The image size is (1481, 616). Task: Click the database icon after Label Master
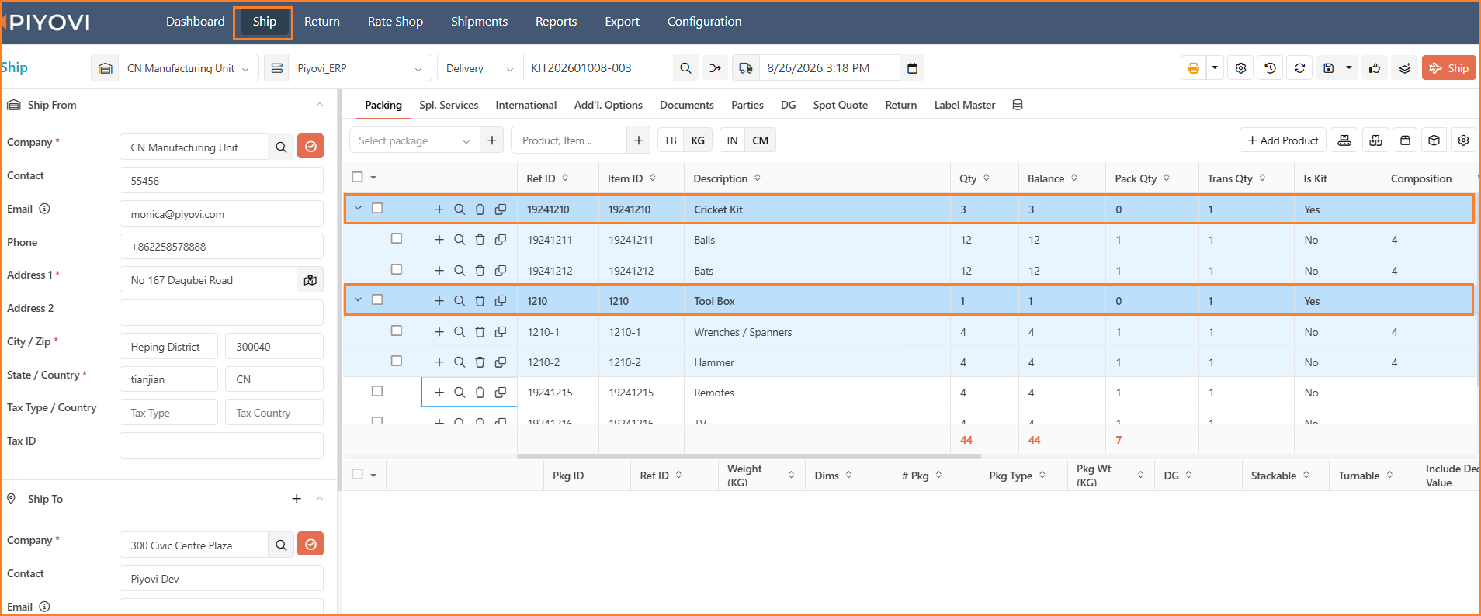1018,105
